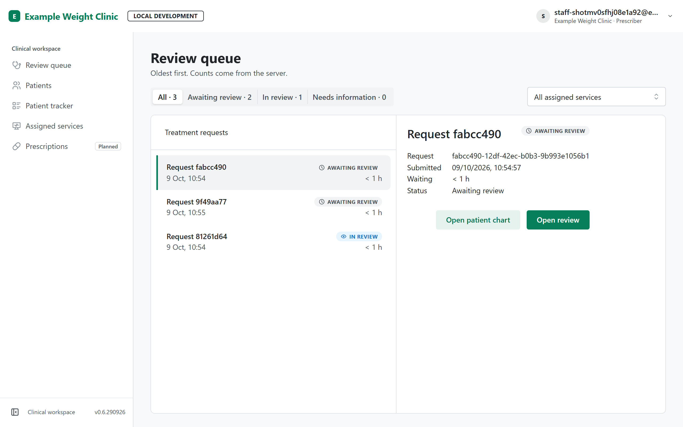Image resolution: width=683 pixels, height=427 pixels.
Task: Click the monitor icon beside Assigned services
Action: (x=16, y=126)
